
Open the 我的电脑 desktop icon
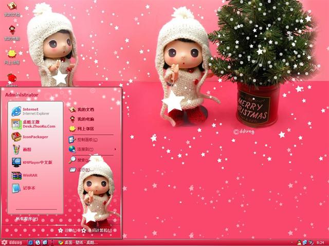[x=12, y=33]
